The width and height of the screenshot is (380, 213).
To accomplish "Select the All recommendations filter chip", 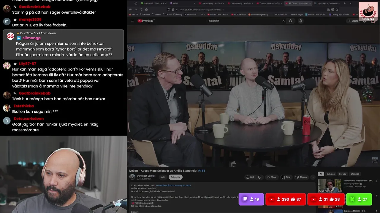I will click(x=321, y=174).
